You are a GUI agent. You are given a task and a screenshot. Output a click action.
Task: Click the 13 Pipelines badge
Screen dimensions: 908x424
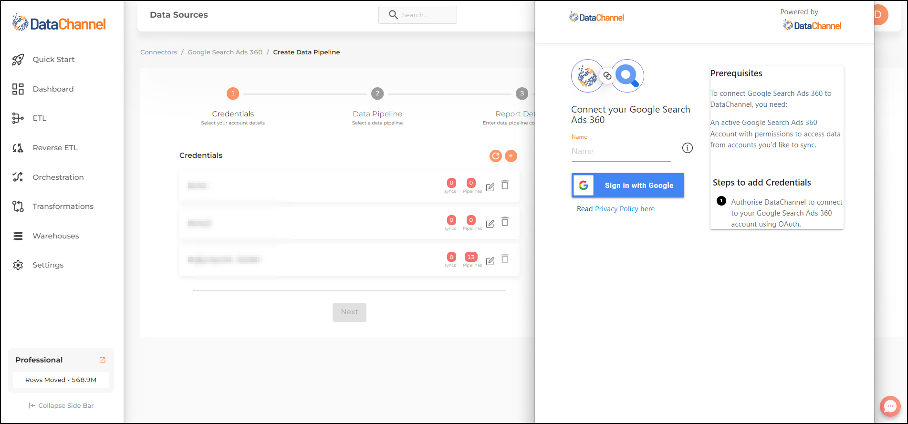pos(471,257)
